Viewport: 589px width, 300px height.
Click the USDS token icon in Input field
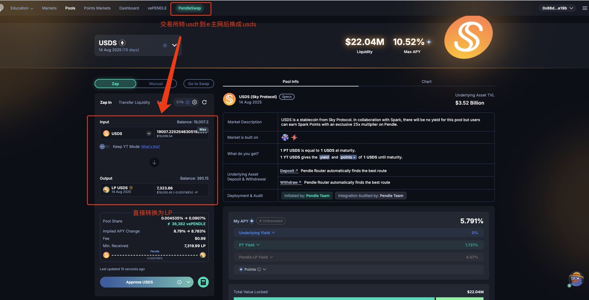(106, 134)
